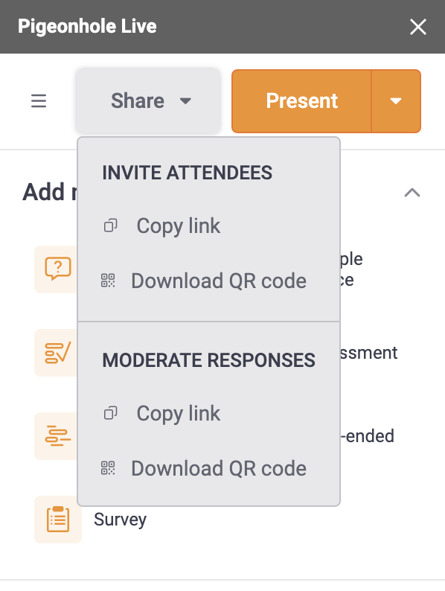Open the hamburger menu icon
Screen dimensions: 445x591
tap(39, 101)
